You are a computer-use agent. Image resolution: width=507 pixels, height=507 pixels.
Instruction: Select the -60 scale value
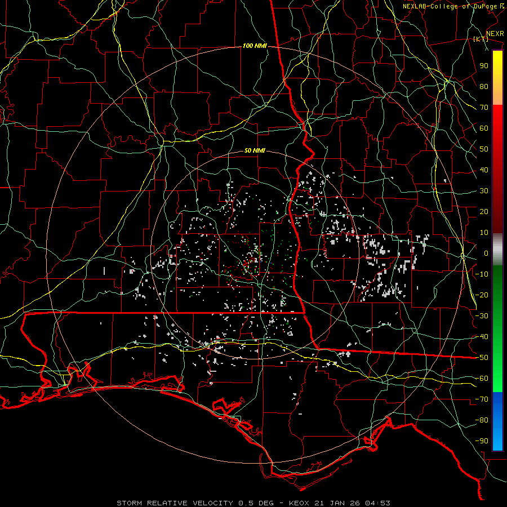click(x=482, y=379)
